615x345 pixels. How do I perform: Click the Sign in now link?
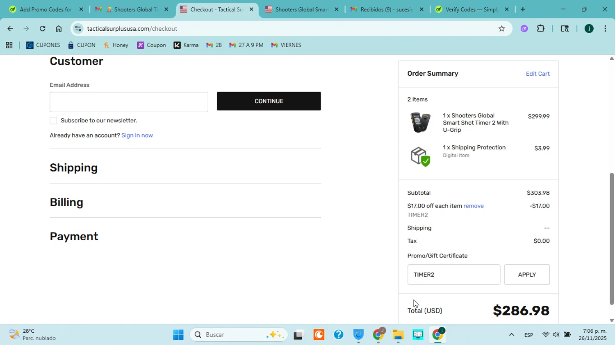tap(137, 135)
